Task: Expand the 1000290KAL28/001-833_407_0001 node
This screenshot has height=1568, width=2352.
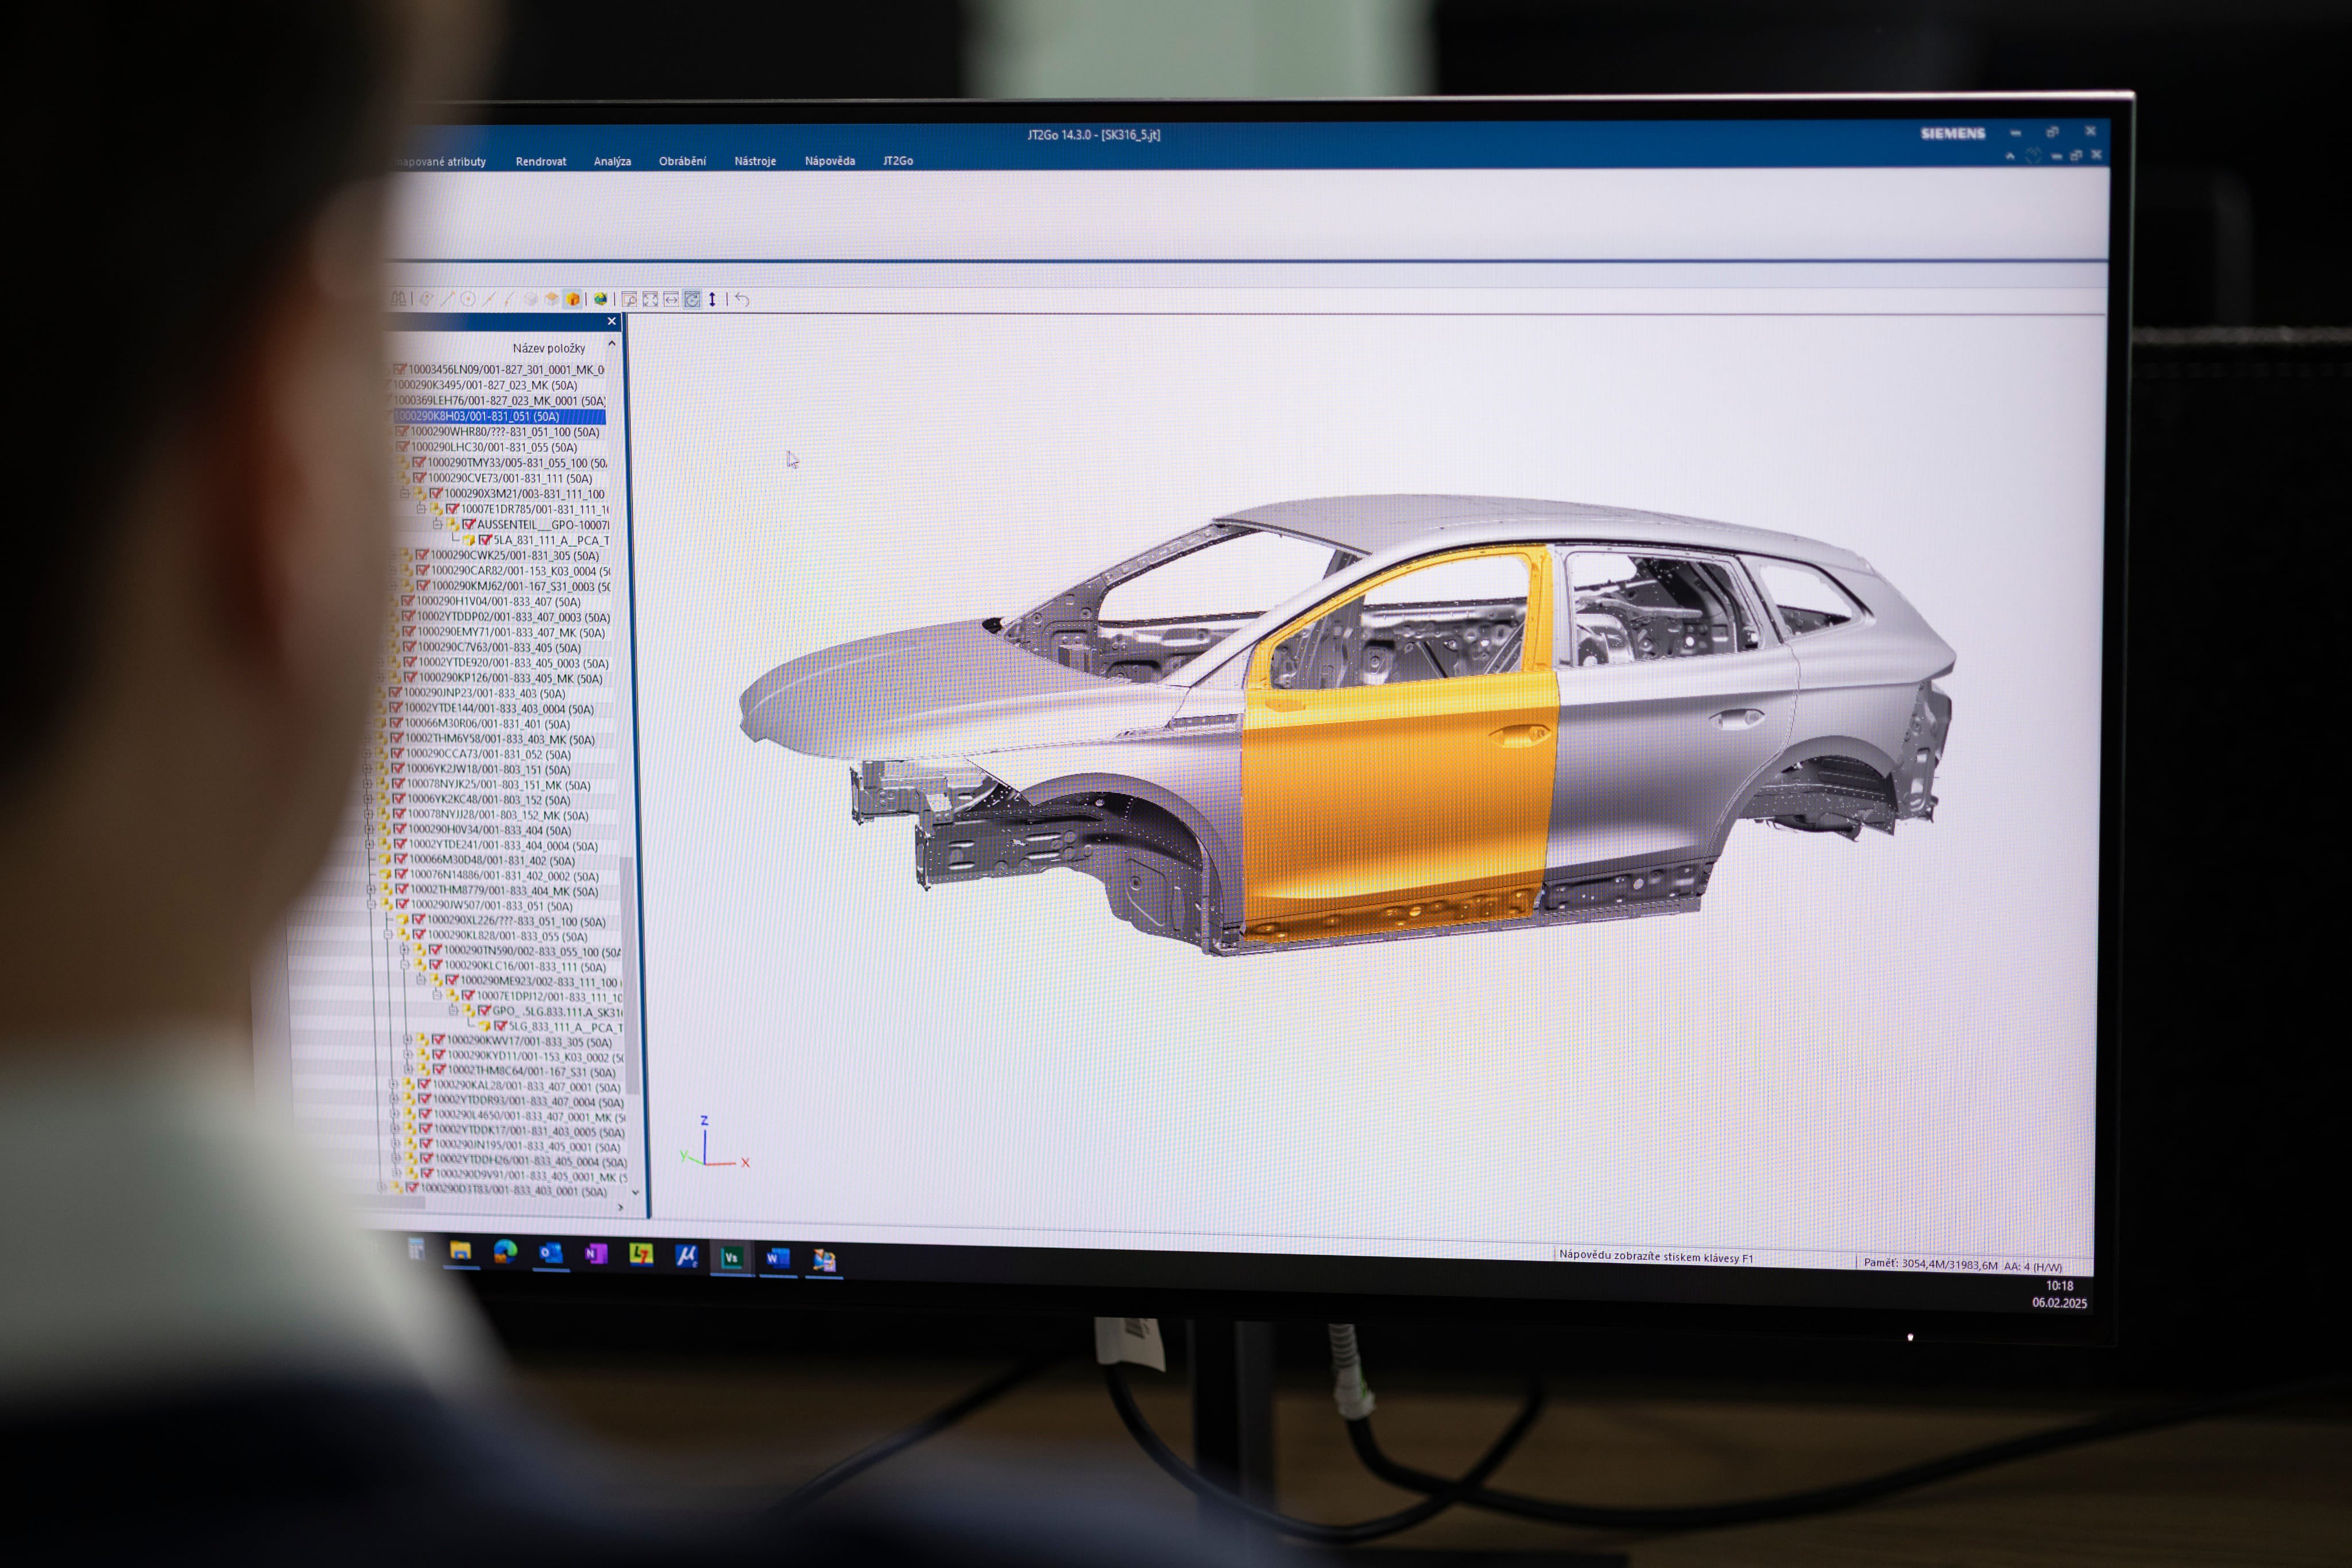Action: point(393,1084)
